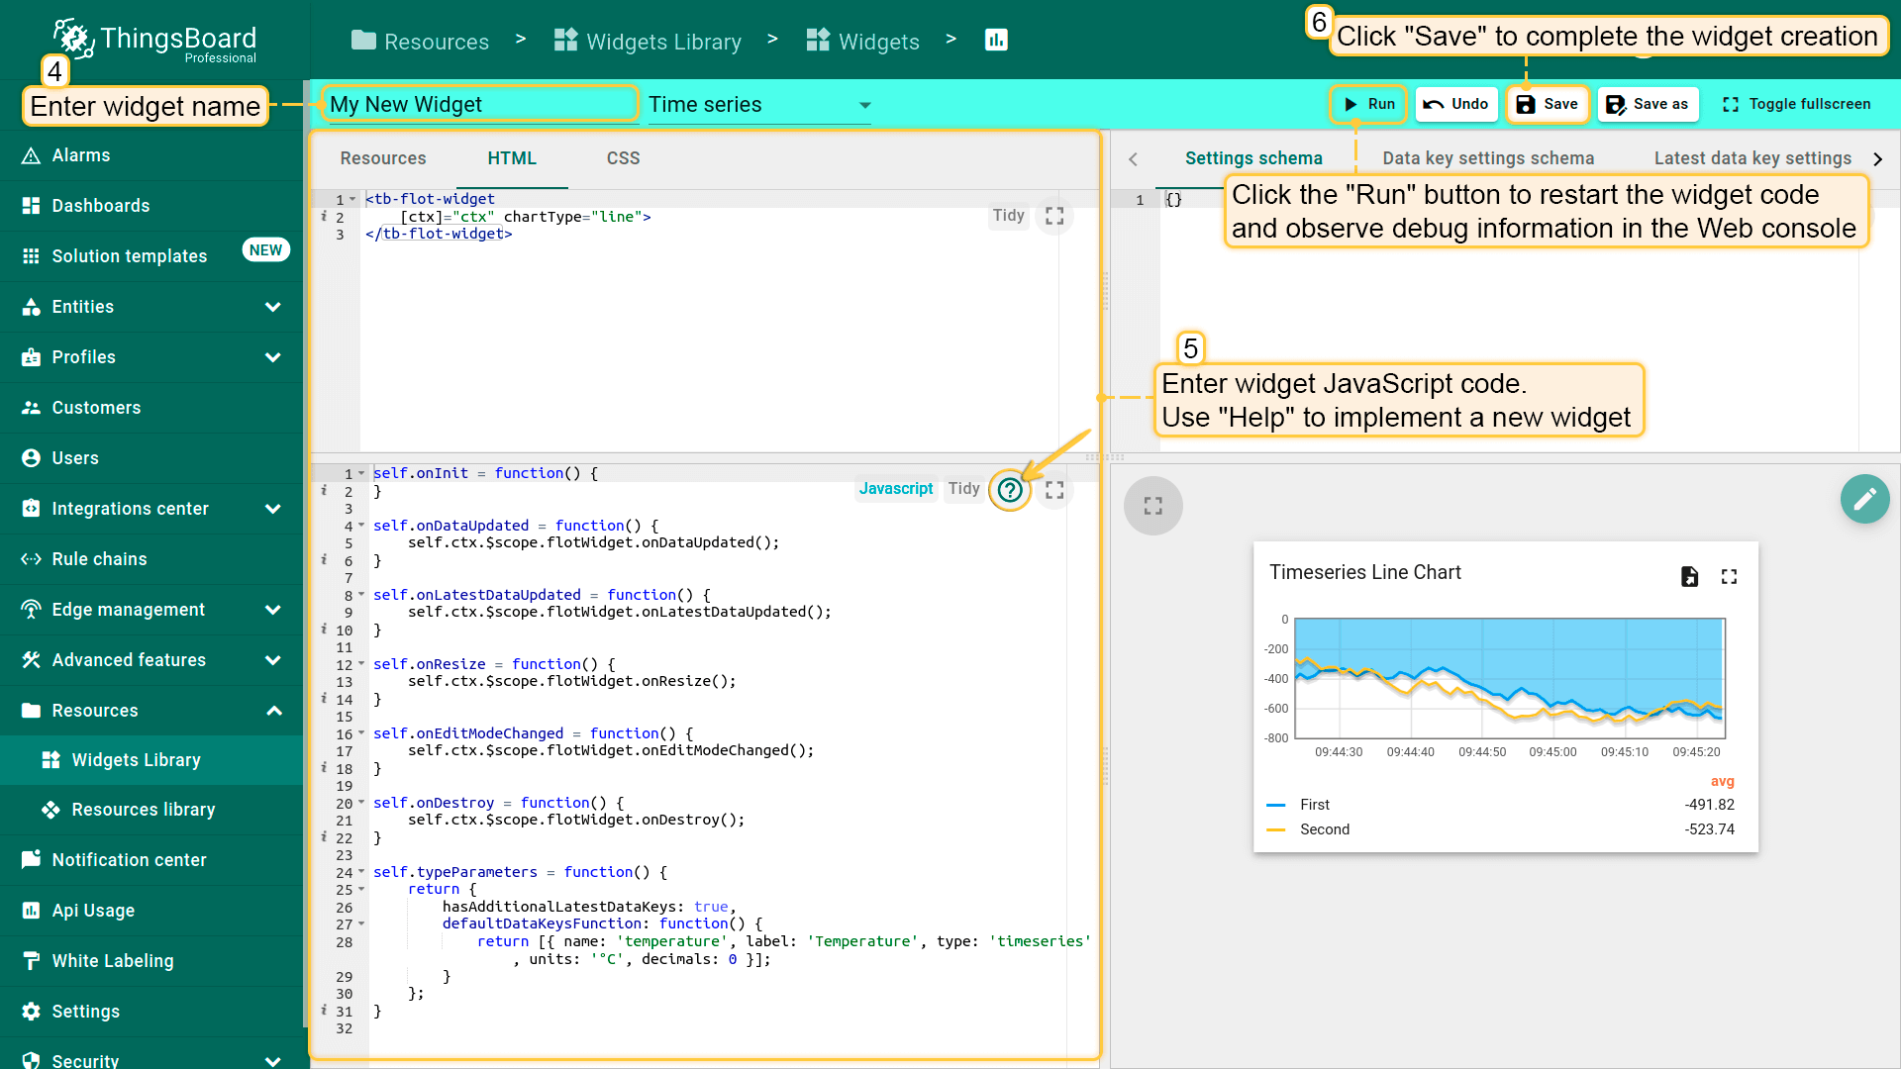Click the widget name input field

(479, 105)
